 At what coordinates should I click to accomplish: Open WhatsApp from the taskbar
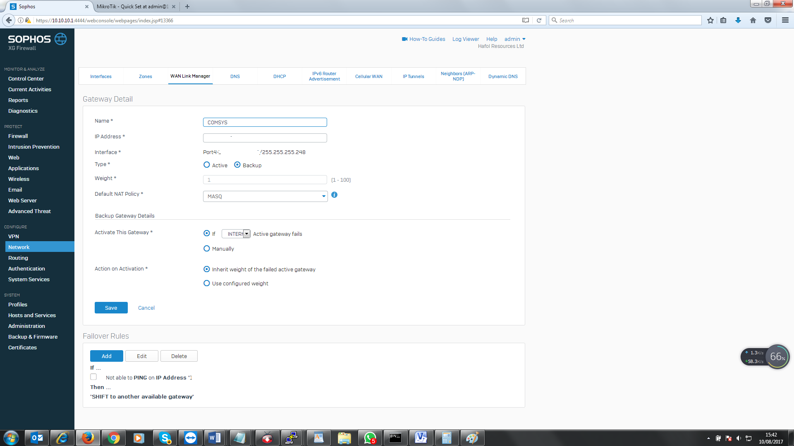click(x=370, y=438)
